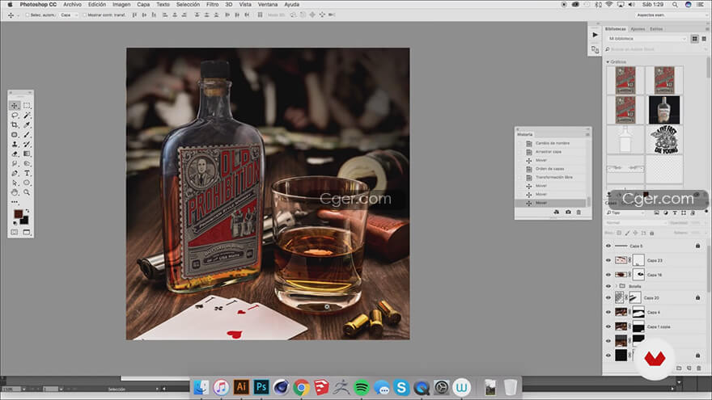
Task: Select the Zoom magnifier tool
Action: tap(27, 192)
